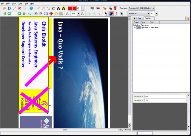
Task: Click the rotate view right icon
Action: point(41,14)
